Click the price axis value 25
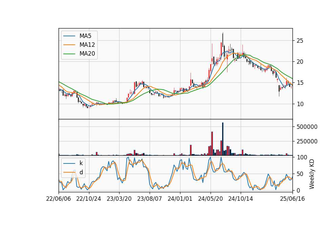The image size is (325, 234). [300, 41]
